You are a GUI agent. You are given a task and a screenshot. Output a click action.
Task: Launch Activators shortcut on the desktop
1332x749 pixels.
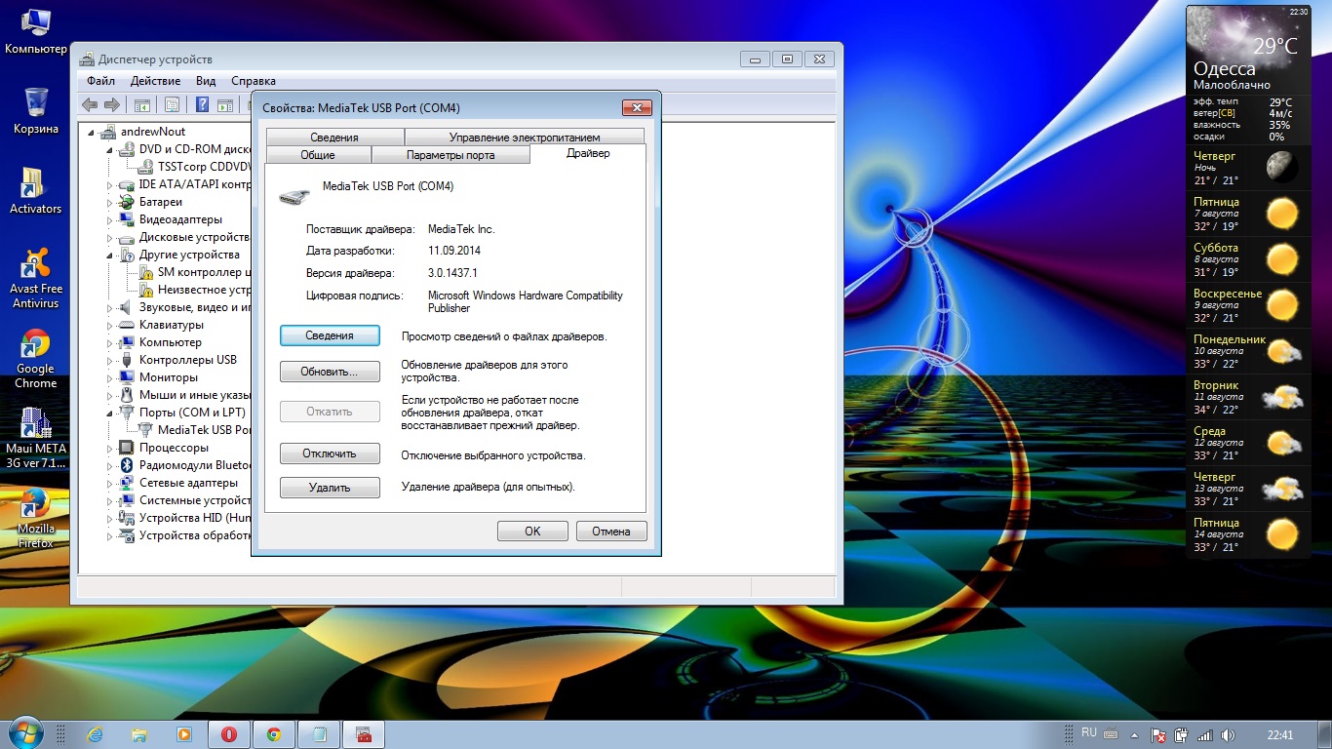35,190
